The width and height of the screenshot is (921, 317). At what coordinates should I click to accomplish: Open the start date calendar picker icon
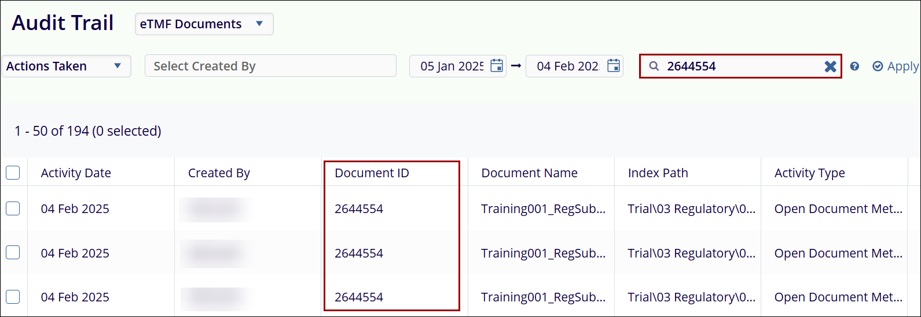pyautogui.click(x=497, y=66)
